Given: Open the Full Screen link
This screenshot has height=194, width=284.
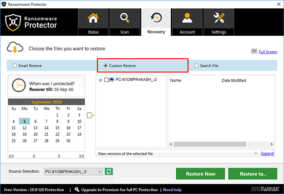Looking at the screenshot, I should [268, 52].
